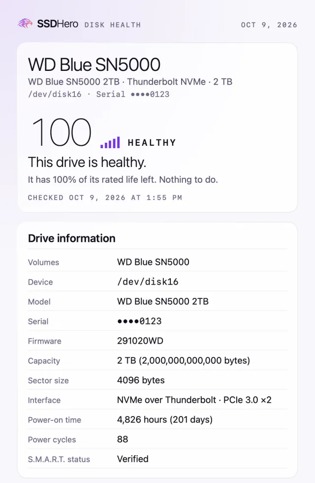The image size is (315, 483).
Task: Click the Device value /dev/disk16 in table
Action: (148, 282)
